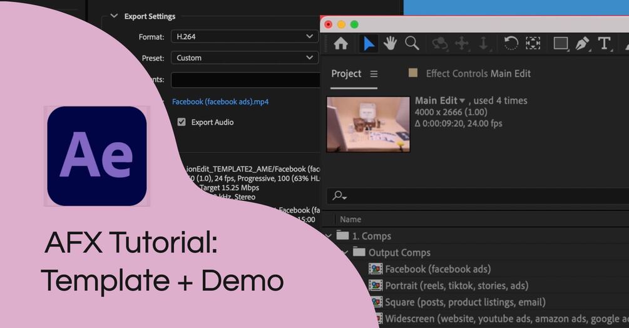Screen dimensions: 629x328
Task: Select the Orbit camera tool
Action: (439, 43)
